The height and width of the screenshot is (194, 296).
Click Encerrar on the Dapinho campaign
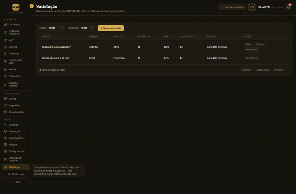pos(259,44)
